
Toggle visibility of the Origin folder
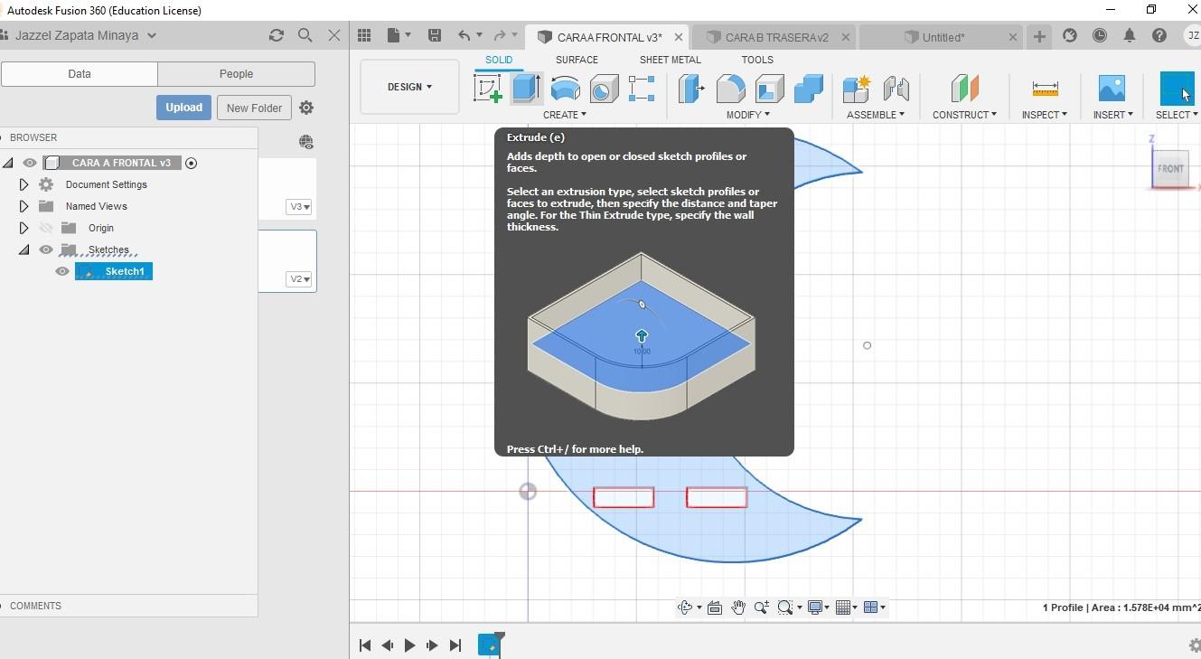(46, 228)
